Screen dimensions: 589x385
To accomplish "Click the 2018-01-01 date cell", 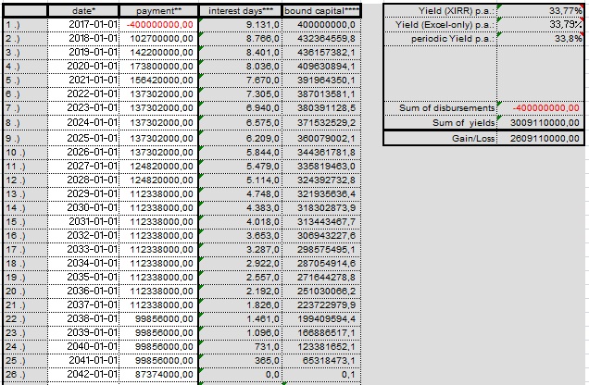I will point(83,38).
